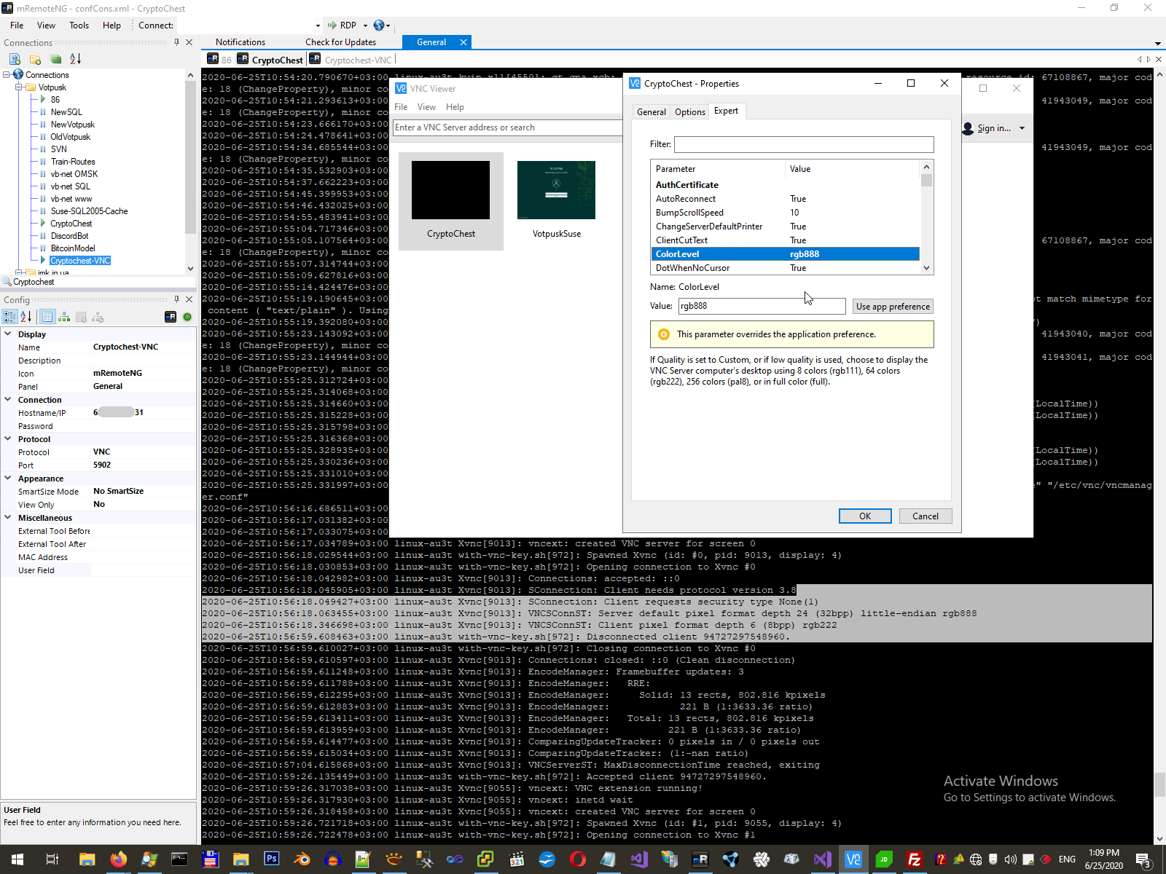Screen dimensions: 1166x874
Task: Click the Use app preference button
Action: tap(893, 307)
